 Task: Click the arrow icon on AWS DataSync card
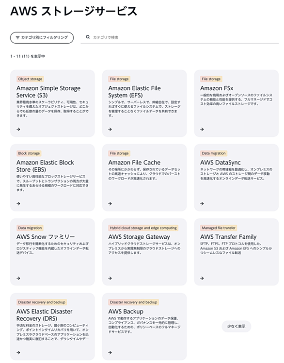click(x=202, y=204)
